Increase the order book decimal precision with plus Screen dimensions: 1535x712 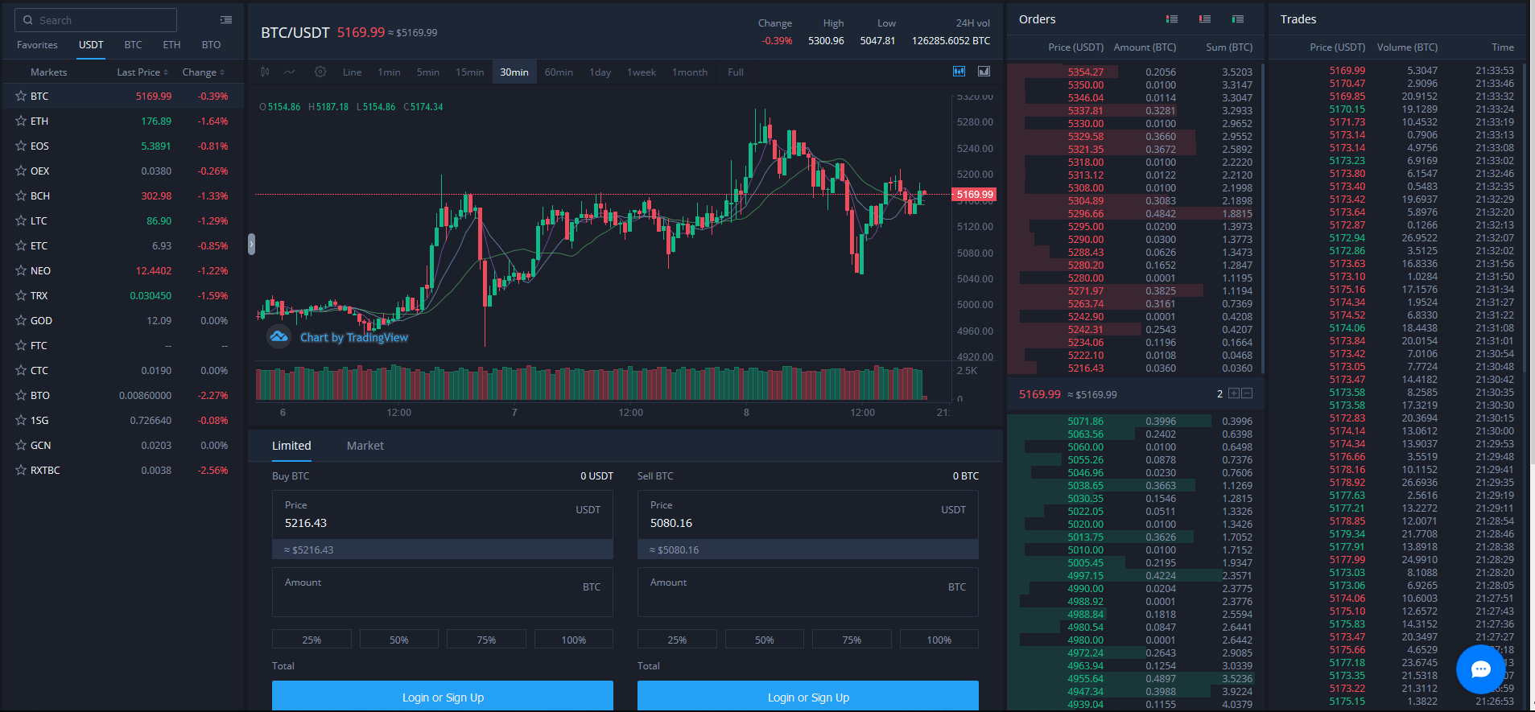pyautogui.click(x=1233, y=393)
